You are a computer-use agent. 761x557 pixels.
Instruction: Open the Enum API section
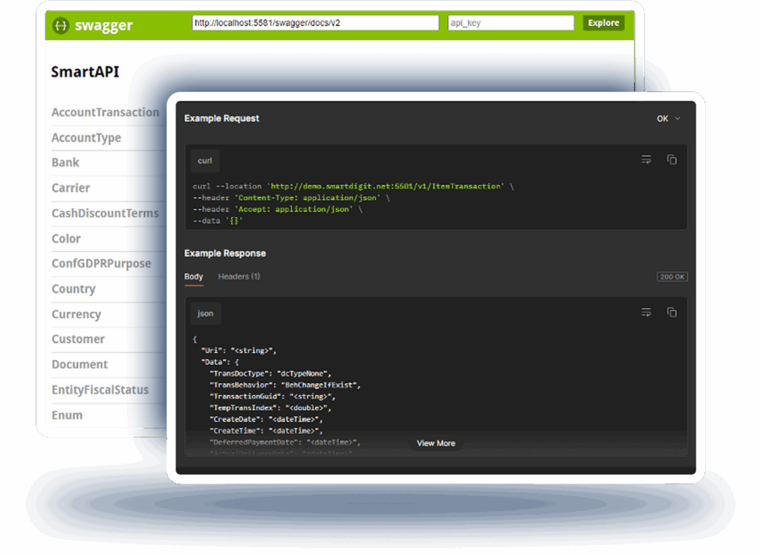click(x=67, y=415)
